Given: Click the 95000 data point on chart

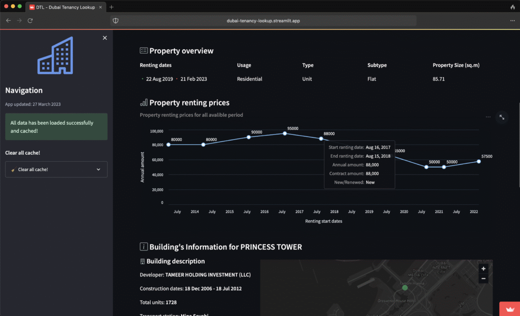Looking at the screenshot, I should click(285, 133).
